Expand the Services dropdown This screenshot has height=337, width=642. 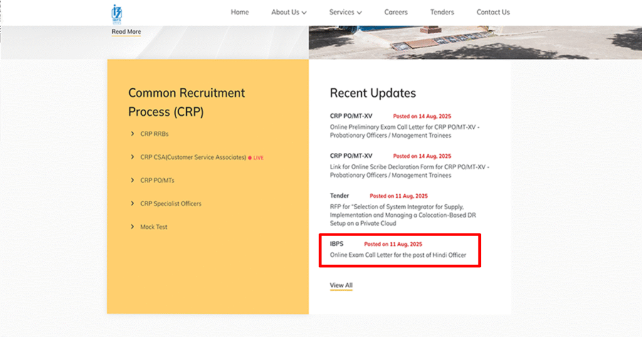[x=345, y=13]
